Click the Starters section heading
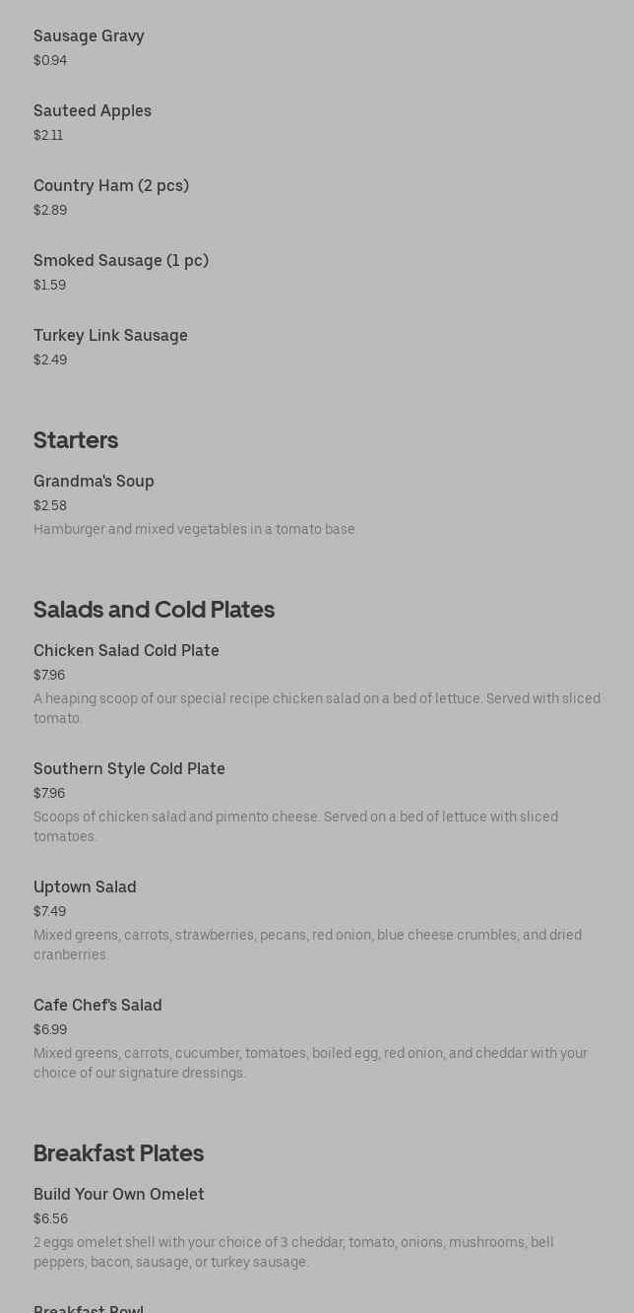This screenshot has height=1313, width=634. (76, 440)
